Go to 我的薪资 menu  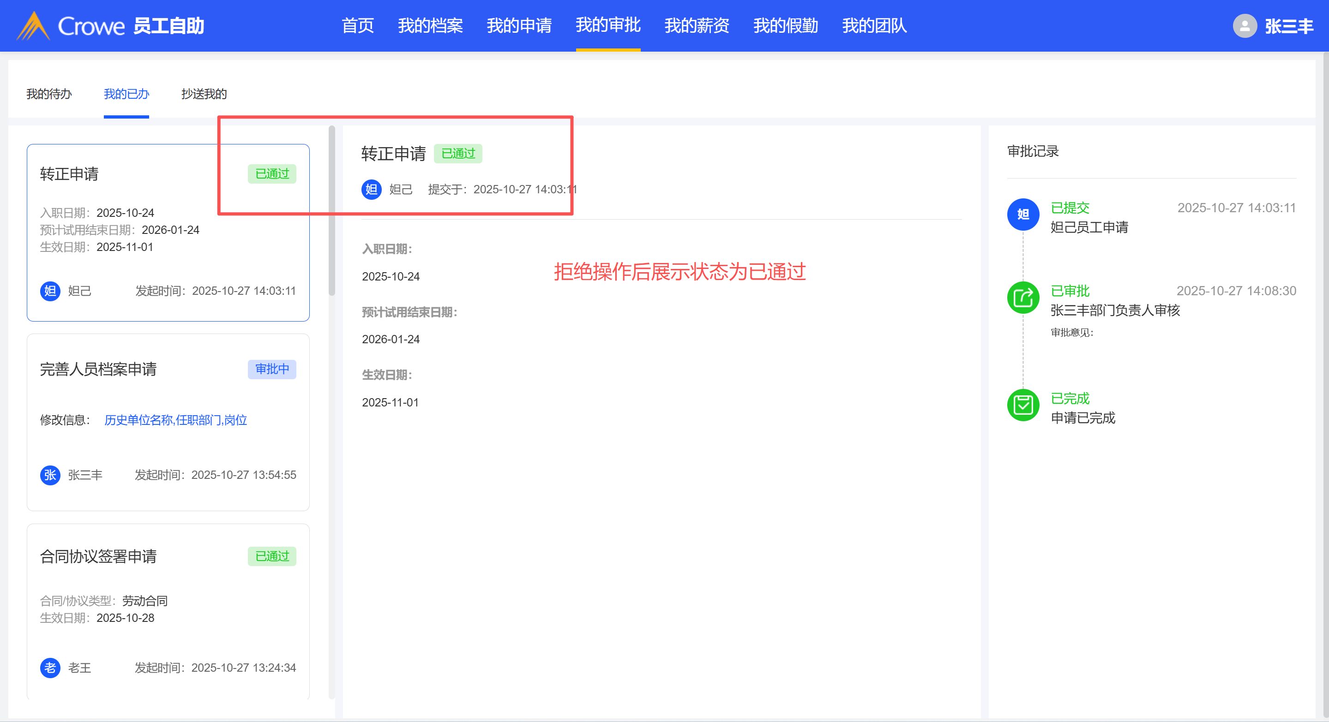(697, 26)
